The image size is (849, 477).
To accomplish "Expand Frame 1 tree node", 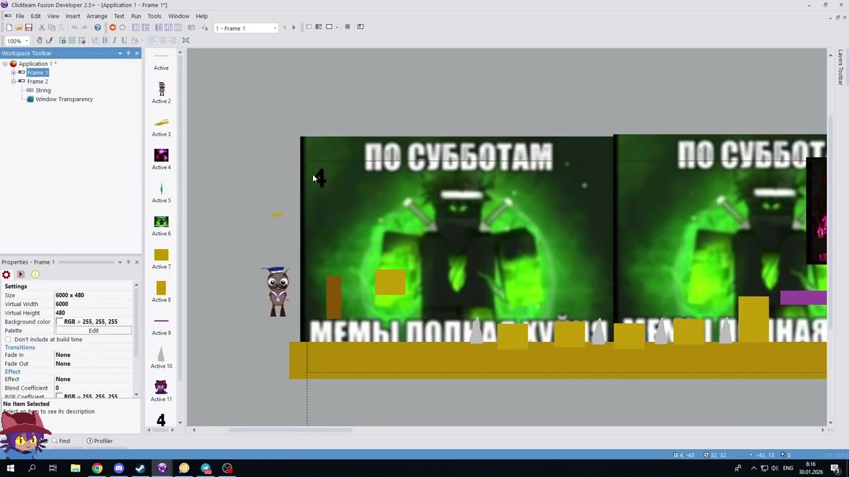I will [x=13, y=72].
